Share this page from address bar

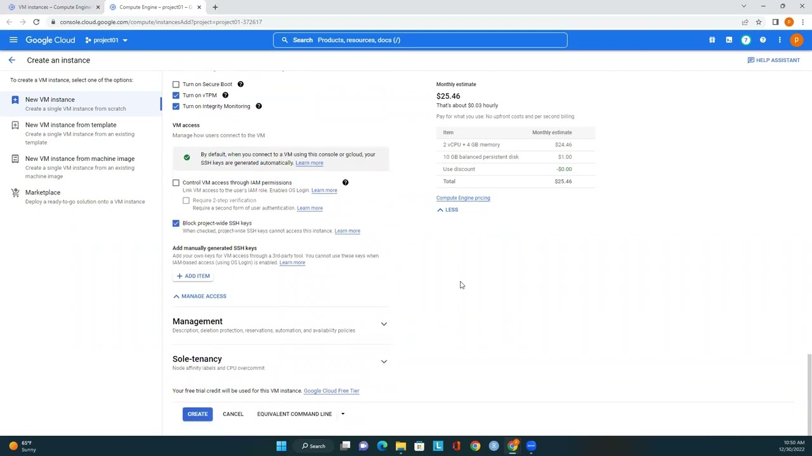click(745, 22)
